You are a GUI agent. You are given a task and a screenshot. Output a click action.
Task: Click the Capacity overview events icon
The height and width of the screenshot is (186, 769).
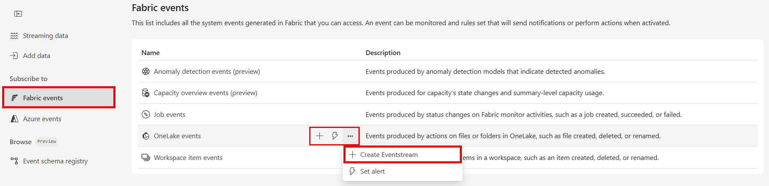pos(146,93)
